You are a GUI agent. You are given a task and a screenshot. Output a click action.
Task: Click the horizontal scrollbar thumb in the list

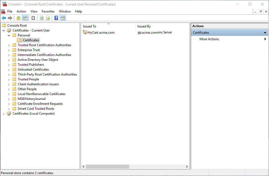tap(107, 166)
